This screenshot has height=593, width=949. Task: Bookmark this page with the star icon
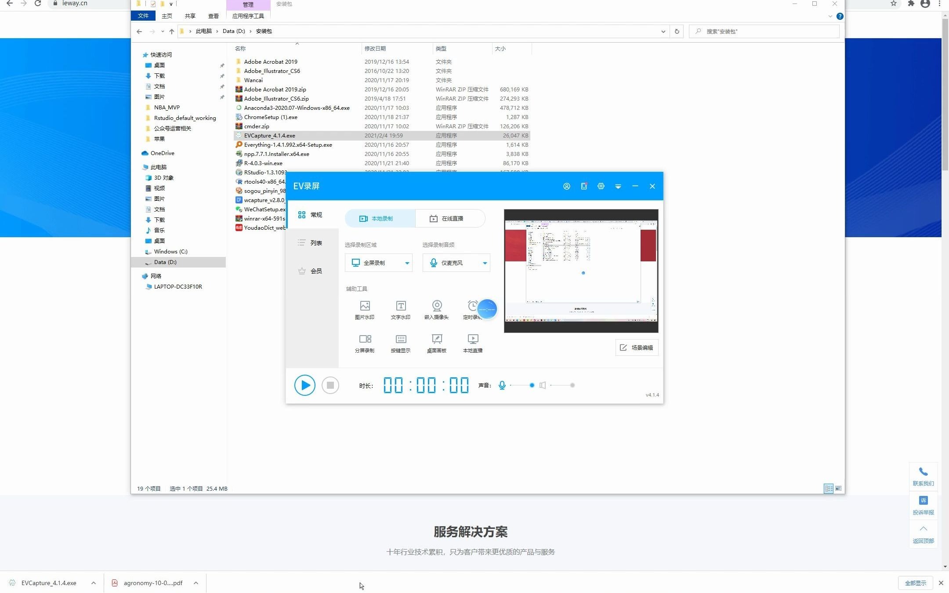tap(894, 3)
